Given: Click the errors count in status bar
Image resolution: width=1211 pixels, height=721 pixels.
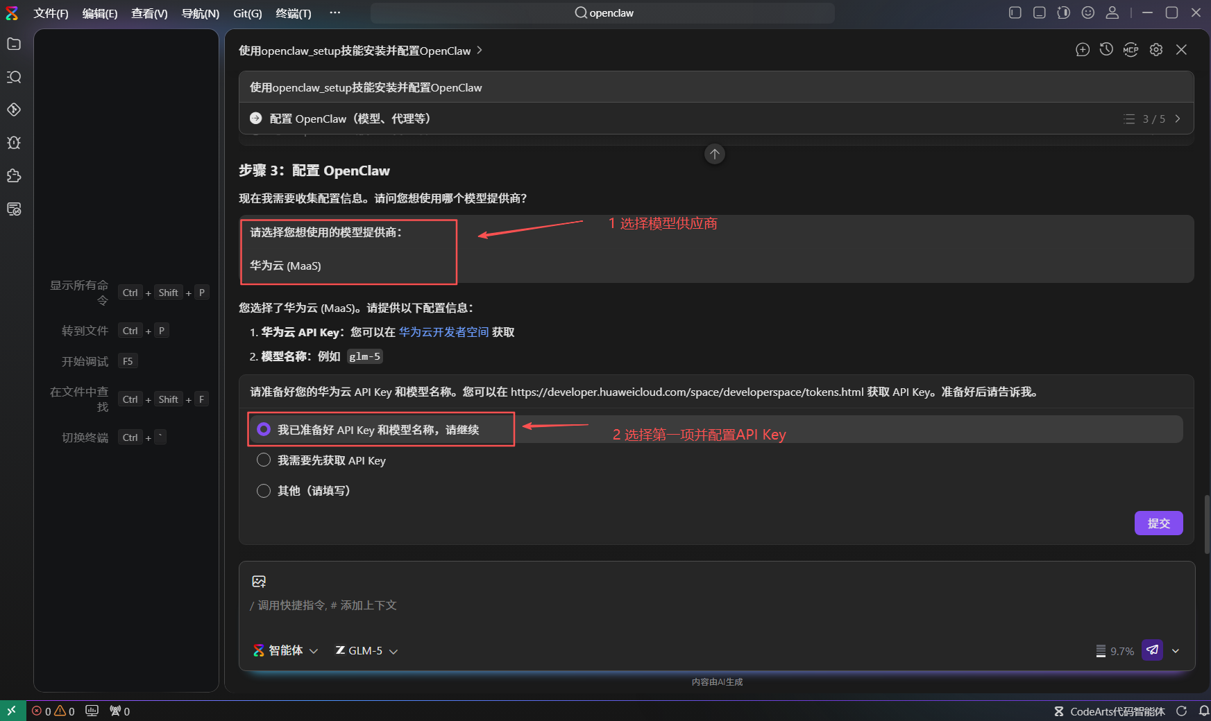Looking at the screenshot, I should click(x=42, y=711).
